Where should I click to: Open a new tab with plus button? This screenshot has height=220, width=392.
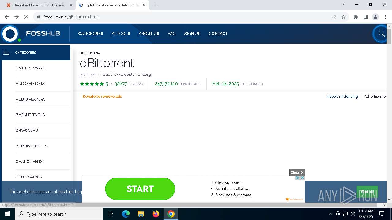pos(156,5)
